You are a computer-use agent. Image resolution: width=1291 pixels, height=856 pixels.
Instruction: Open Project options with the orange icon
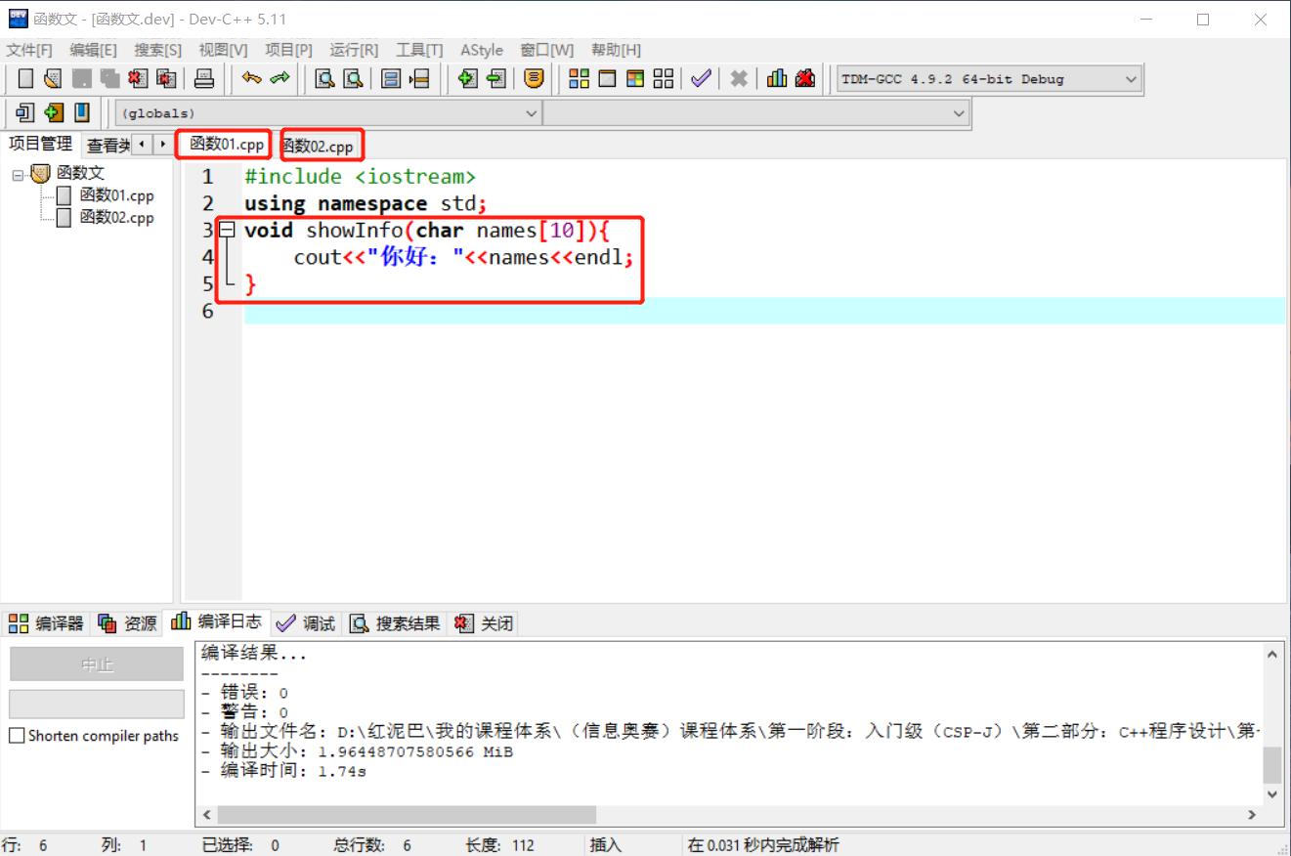534,79
